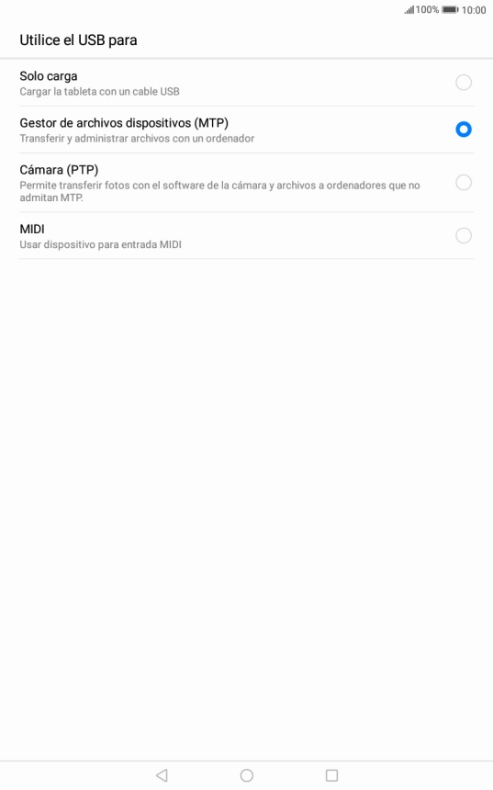
Task: Tap the signal strength icon in status bar
Action: 409,9
